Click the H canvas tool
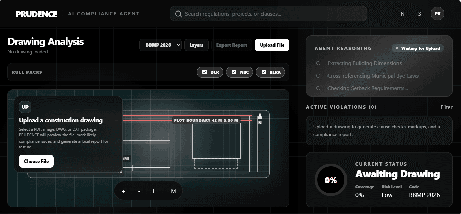 pyautogui.click(x=155, y=191)
